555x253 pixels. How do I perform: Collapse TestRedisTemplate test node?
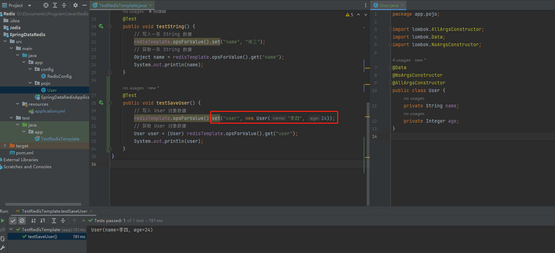pos(11,229)
